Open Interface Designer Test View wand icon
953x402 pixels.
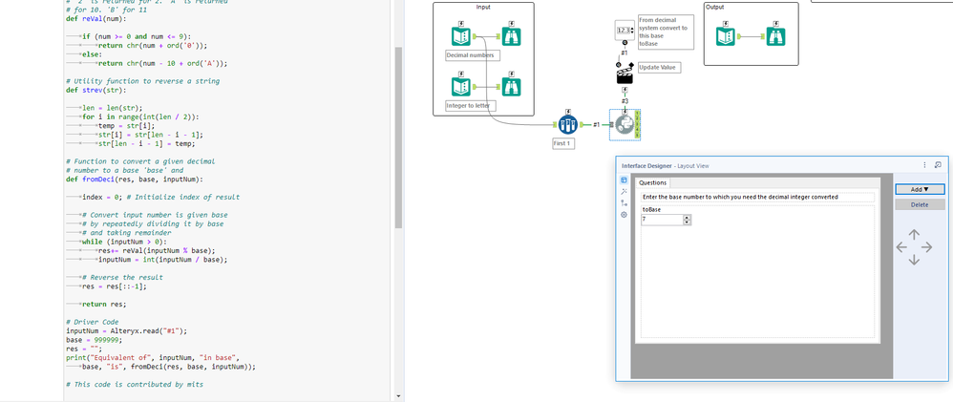coord(624,192)
